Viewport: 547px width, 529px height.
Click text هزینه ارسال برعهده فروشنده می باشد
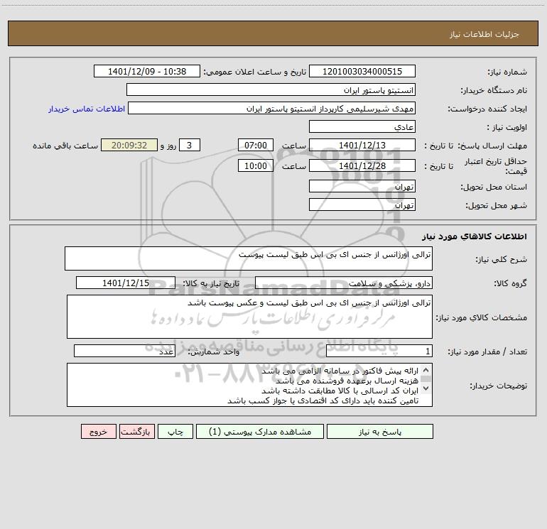click(347, 381)
